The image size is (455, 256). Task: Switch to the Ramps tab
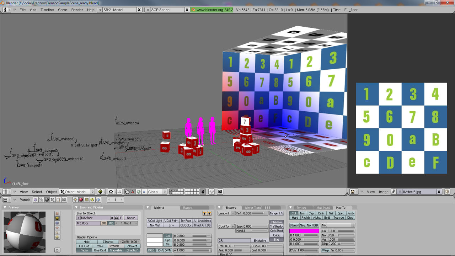[x=187, y=208]
